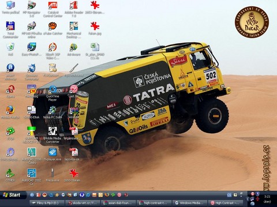Open the QuickTime Player shortcut
This screenshot has height=207, width=277.
click(53, 93)
